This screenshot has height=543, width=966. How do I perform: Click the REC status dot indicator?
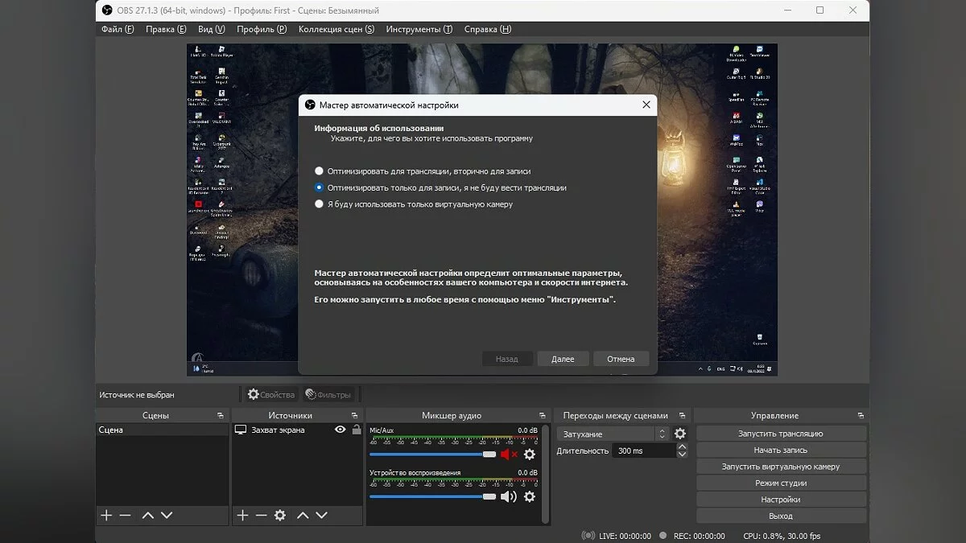click(x=663, y=535)
